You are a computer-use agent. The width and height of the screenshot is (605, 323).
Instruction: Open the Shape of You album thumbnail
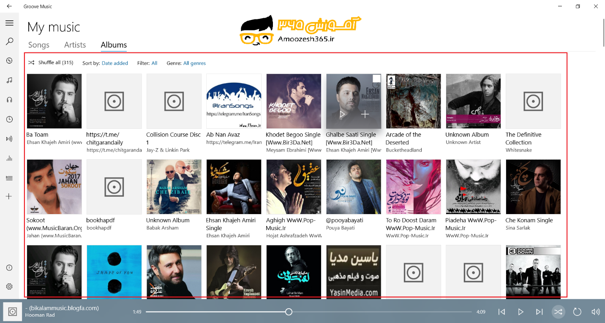[x=114, y=272]
